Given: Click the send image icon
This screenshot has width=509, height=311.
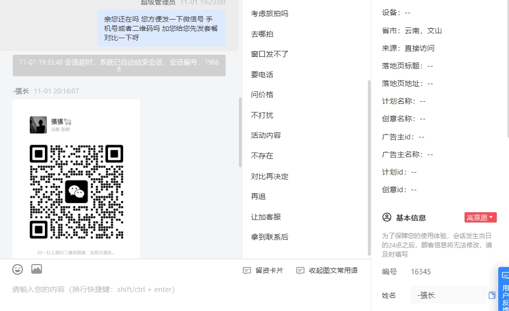Looking at the screenshot, I should point(37,269).
